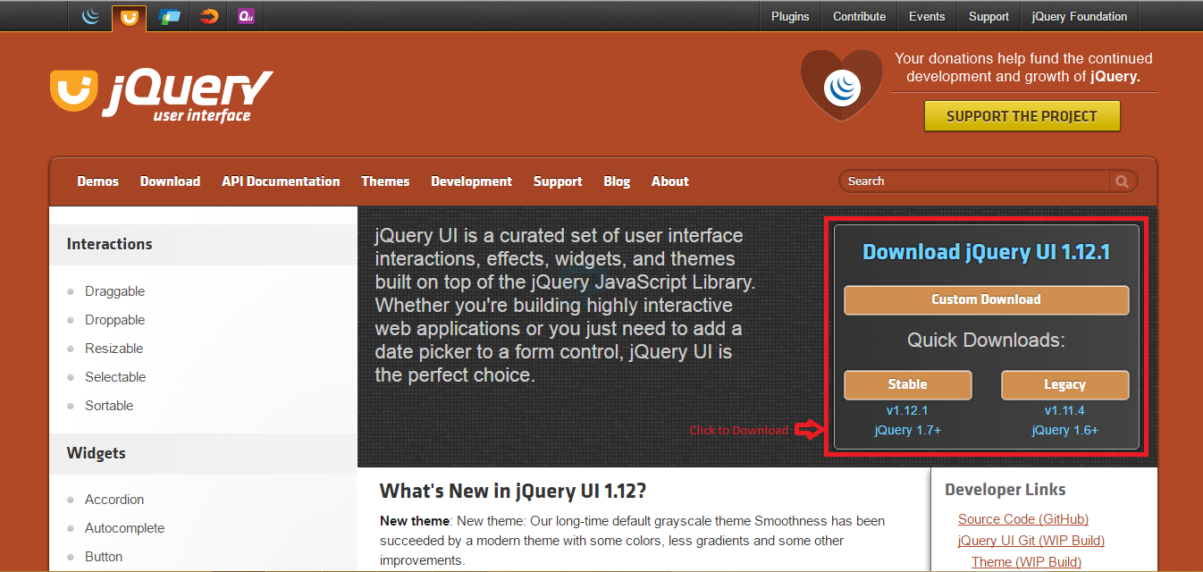The image size is (1203, 572).
Task: Download the Stable quick download
Action: click(908, 385)
